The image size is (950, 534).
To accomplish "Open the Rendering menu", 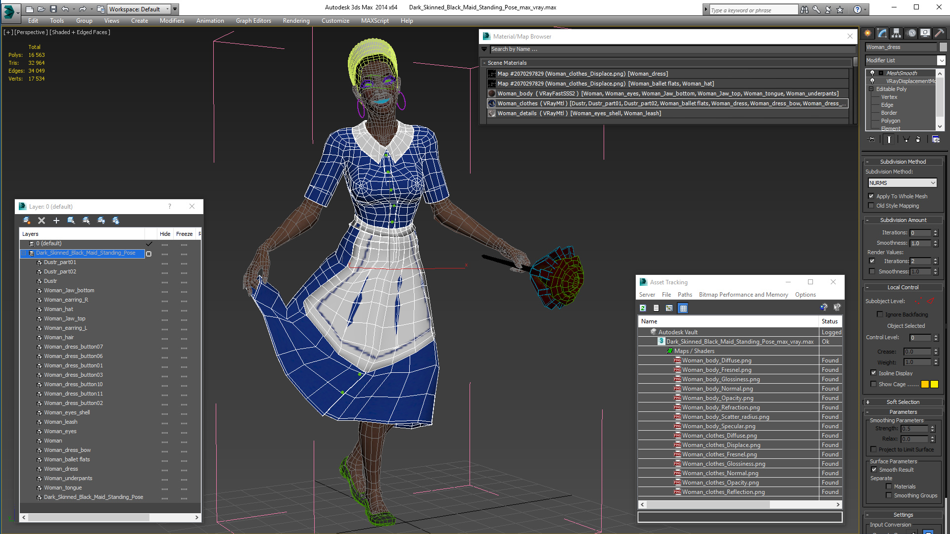I will pos(296,21).
